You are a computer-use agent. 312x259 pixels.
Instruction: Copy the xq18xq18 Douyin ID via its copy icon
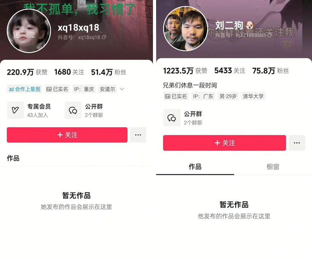[x=104, y=37]
